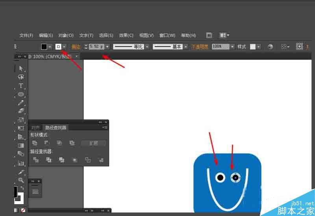
Task: Select the Column Graph tool
Action: 21,163
